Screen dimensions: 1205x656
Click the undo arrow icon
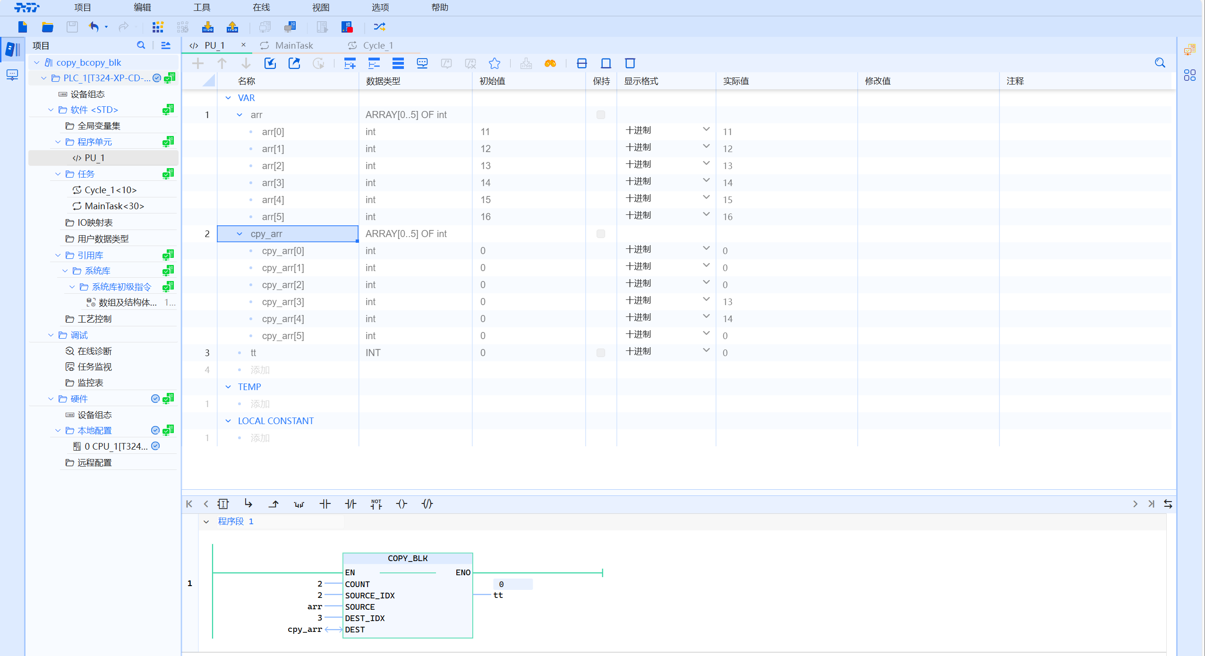tap(94, 27)
